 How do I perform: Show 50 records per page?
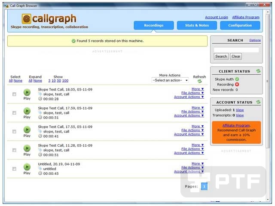click(x=59, y=81)
